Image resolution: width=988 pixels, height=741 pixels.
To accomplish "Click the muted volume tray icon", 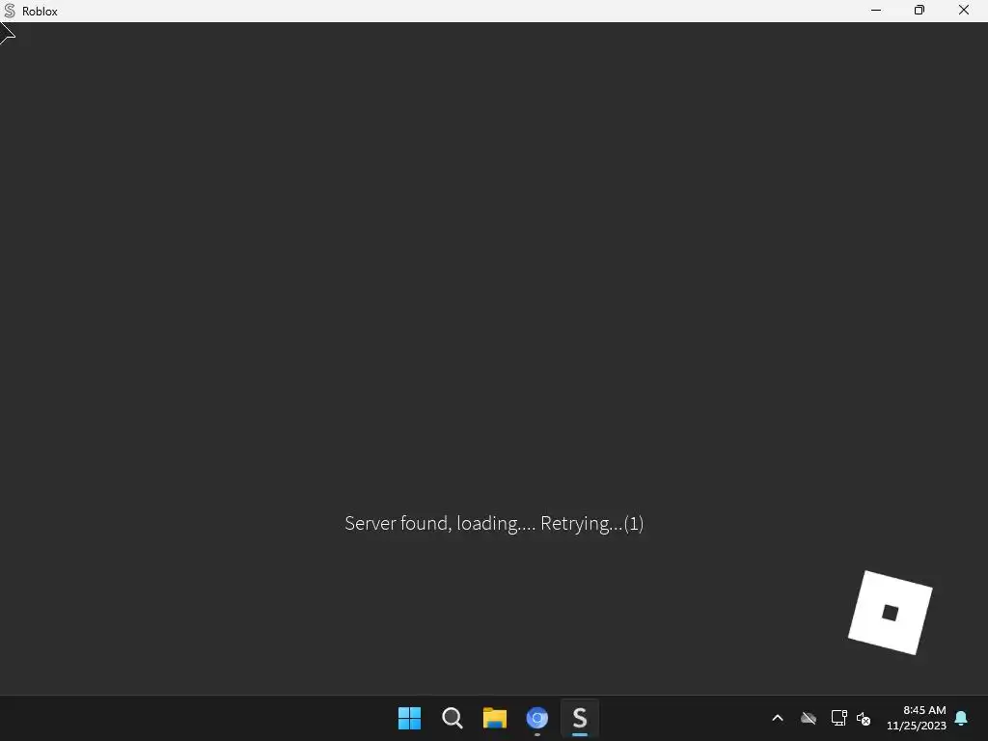I will (x=864, y=718).
